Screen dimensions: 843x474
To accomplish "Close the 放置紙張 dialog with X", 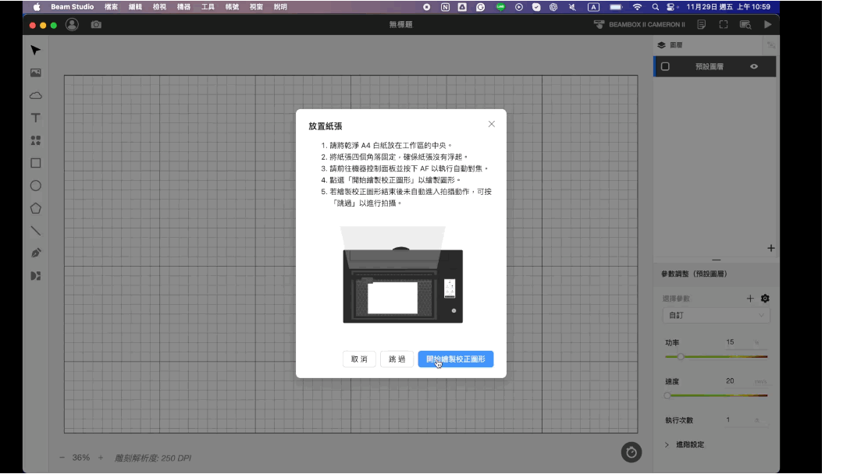I will tap(492, 124).
